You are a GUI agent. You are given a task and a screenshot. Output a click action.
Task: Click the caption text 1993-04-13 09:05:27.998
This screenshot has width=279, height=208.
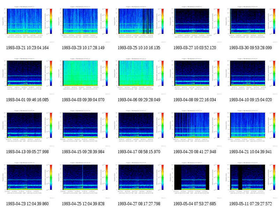click(x=27, y=152)
